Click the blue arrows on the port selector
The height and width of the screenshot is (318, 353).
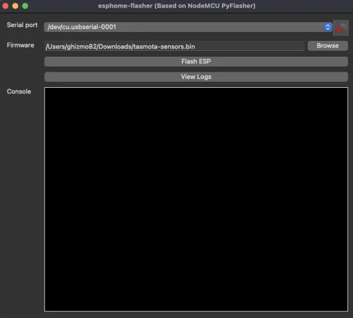[328, 27]
